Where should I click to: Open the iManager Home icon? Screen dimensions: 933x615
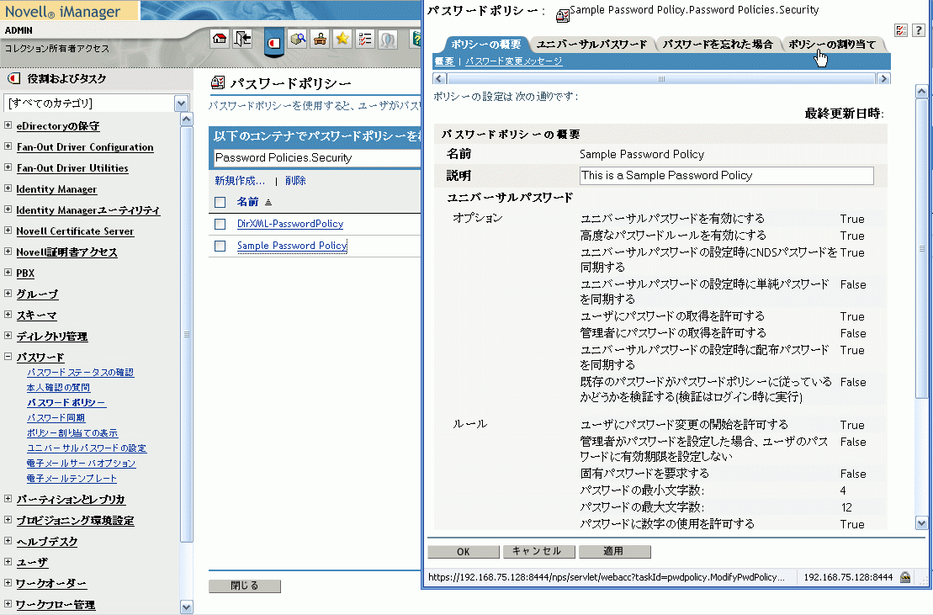pos(220,40)
